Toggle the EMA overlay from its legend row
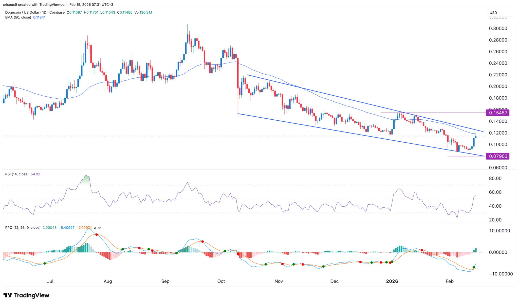 (18, 17)
